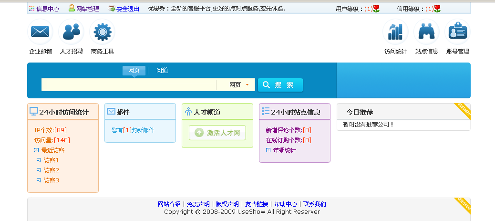The width and height of the screenshot is (495, 221).
Task: Open the 访客2 entry
Action: 52,170
